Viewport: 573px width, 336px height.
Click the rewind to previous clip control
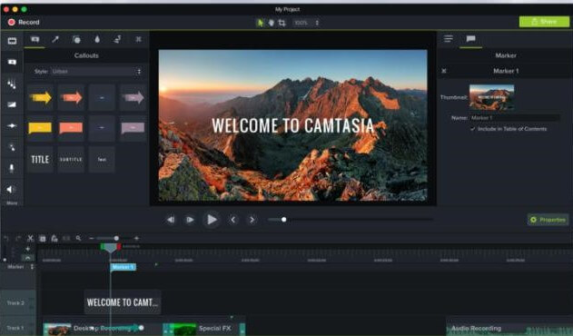point(171,220)
